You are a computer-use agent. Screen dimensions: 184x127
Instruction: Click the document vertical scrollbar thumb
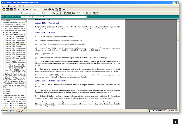pos(178,37)
